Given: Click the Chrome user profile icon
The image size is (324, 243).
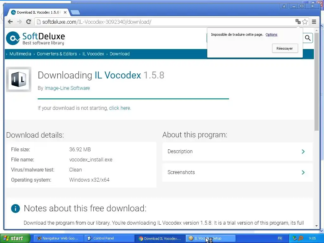Looking at the screenshot, I should click(284, 6).
